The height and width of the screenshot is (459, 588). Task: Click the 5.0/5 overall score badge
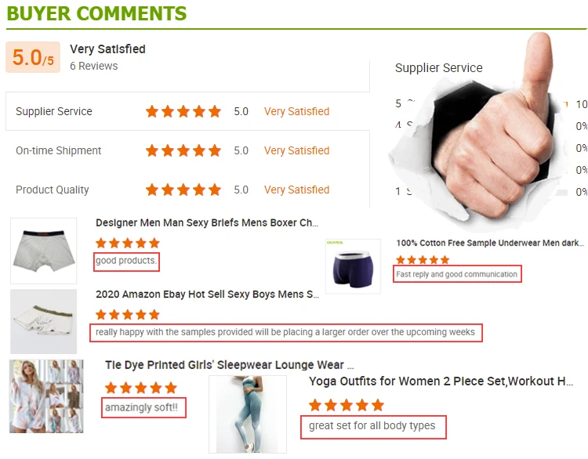pos(33,57)
